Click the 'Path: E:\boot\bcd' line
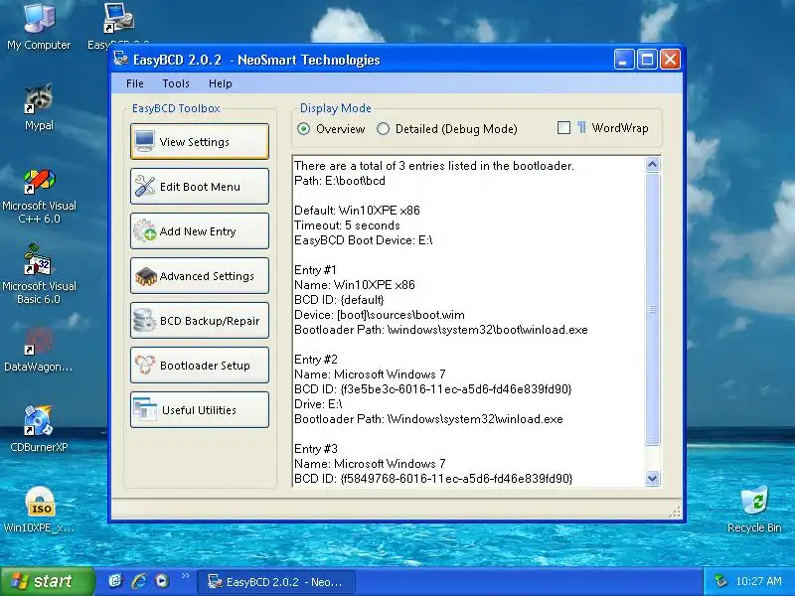The width and height of the screenshot is (795, 596). point(340,181)
